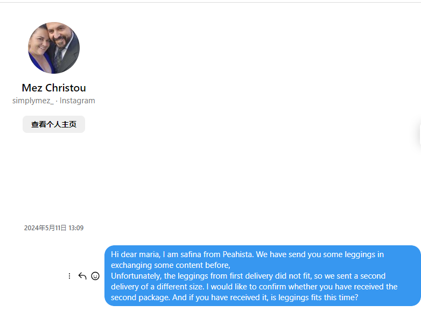
Task: Click the simplymez_ username
Action: point(33,101)
